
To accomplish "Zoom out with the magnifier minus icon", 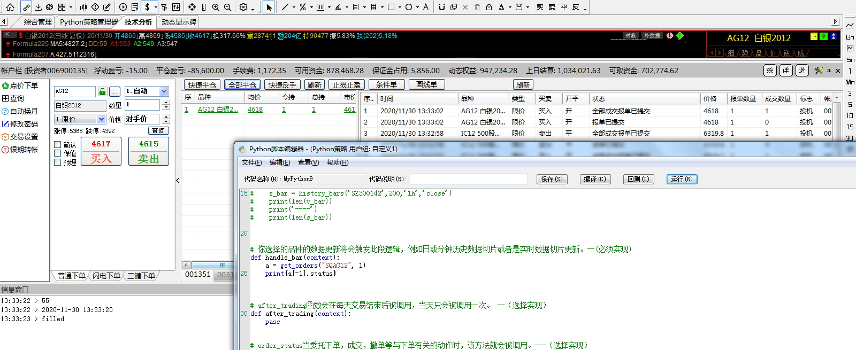I will (x=227, y=7).
